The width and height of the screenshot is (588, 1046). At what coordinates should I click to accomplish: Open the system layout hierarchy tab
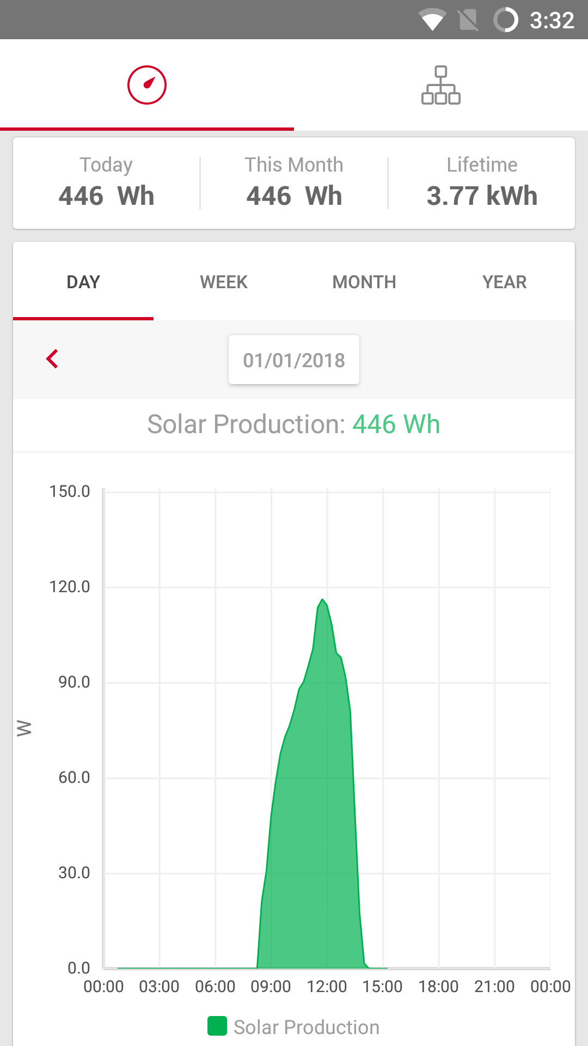click(441, 85)
